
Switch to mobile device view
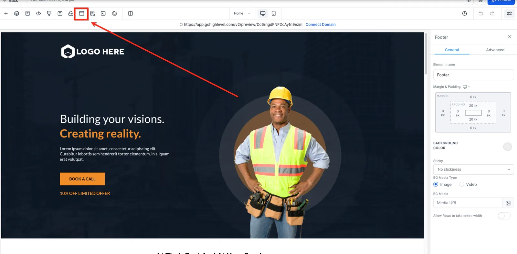click(274, 13)
